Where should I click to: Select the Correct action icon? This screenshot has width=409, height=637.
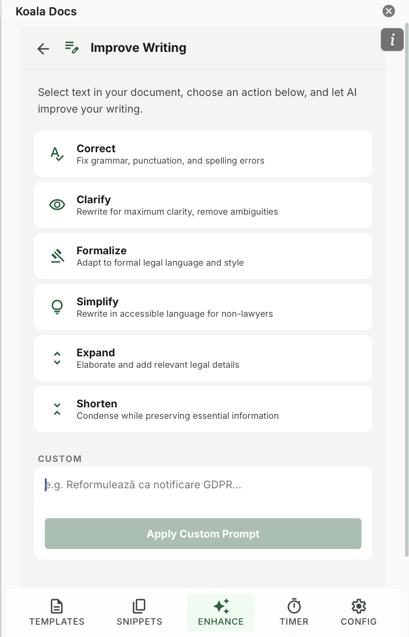57,154
